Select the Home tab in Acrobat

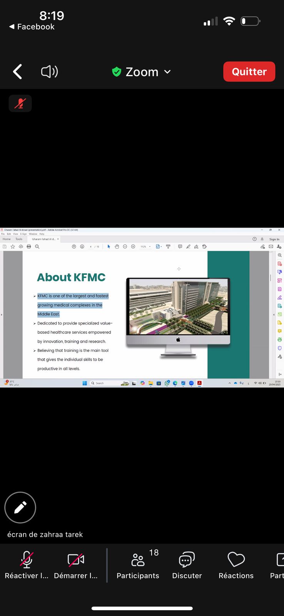coord(7,239)
